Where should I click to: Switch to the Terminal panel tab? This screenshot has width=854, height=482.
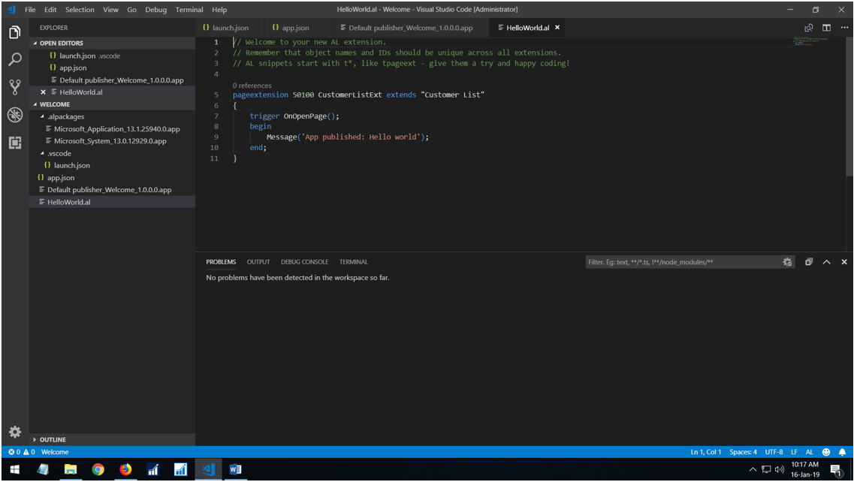pyautogui.click(x=354, y=262)
